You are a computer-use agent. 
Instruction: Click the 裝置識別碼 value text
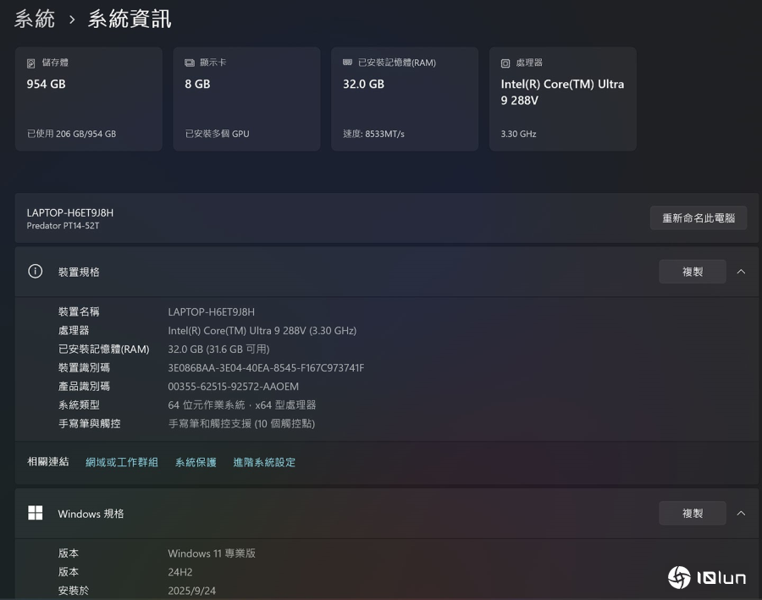[266, 368]
